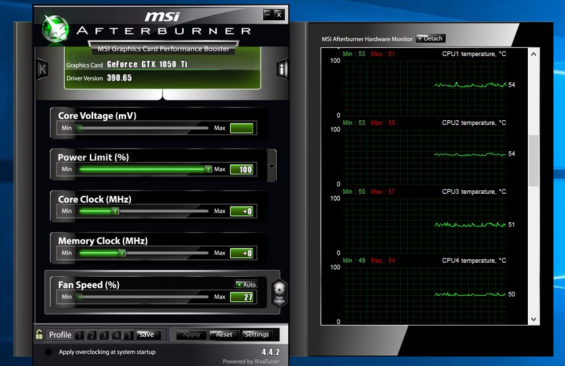Open the Settings button
The height and width of the screenshot is (366, 565).
point(257,335)
